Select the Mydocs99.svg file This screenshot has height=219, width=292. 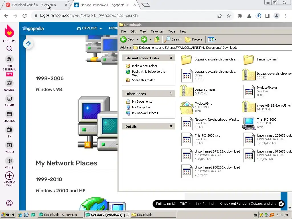click(x=260, y=91)
